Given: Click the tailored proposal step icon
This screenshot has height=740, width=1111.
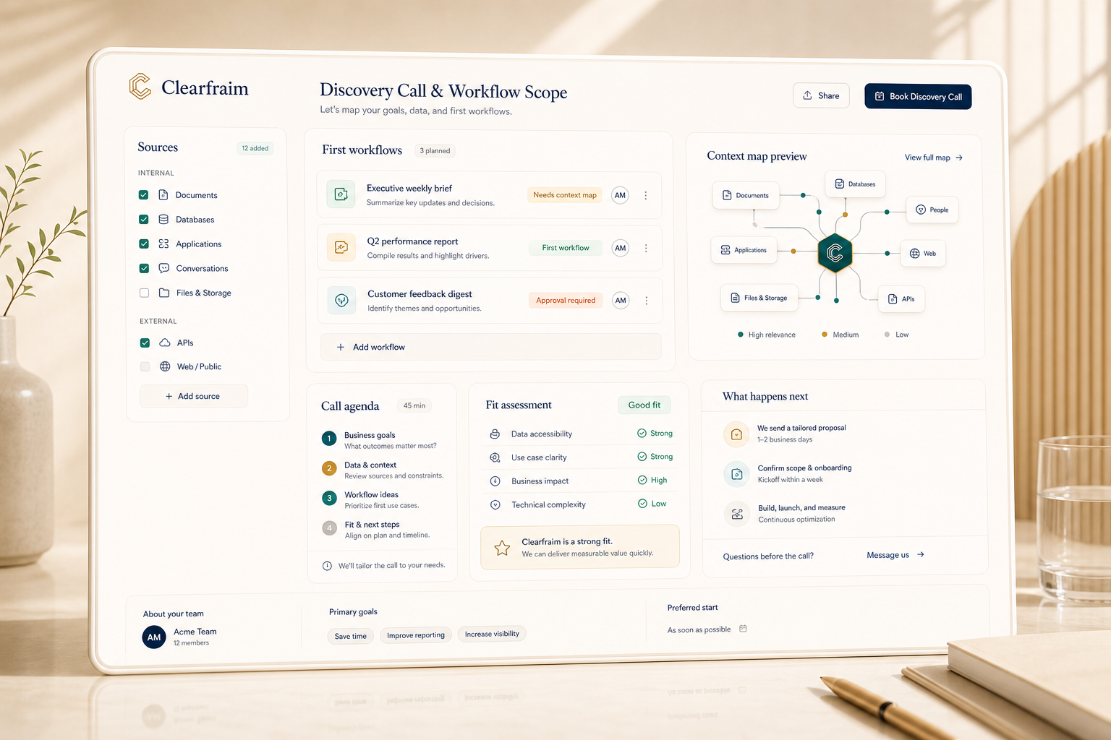Looking at the screenshot, I should pyautogui.click(x=736, y=434).
